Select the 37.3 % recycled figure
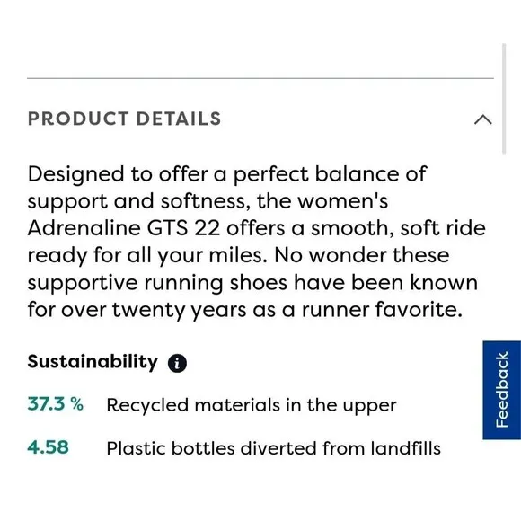The height and width of the screenshot is (521, 521). 55,404
